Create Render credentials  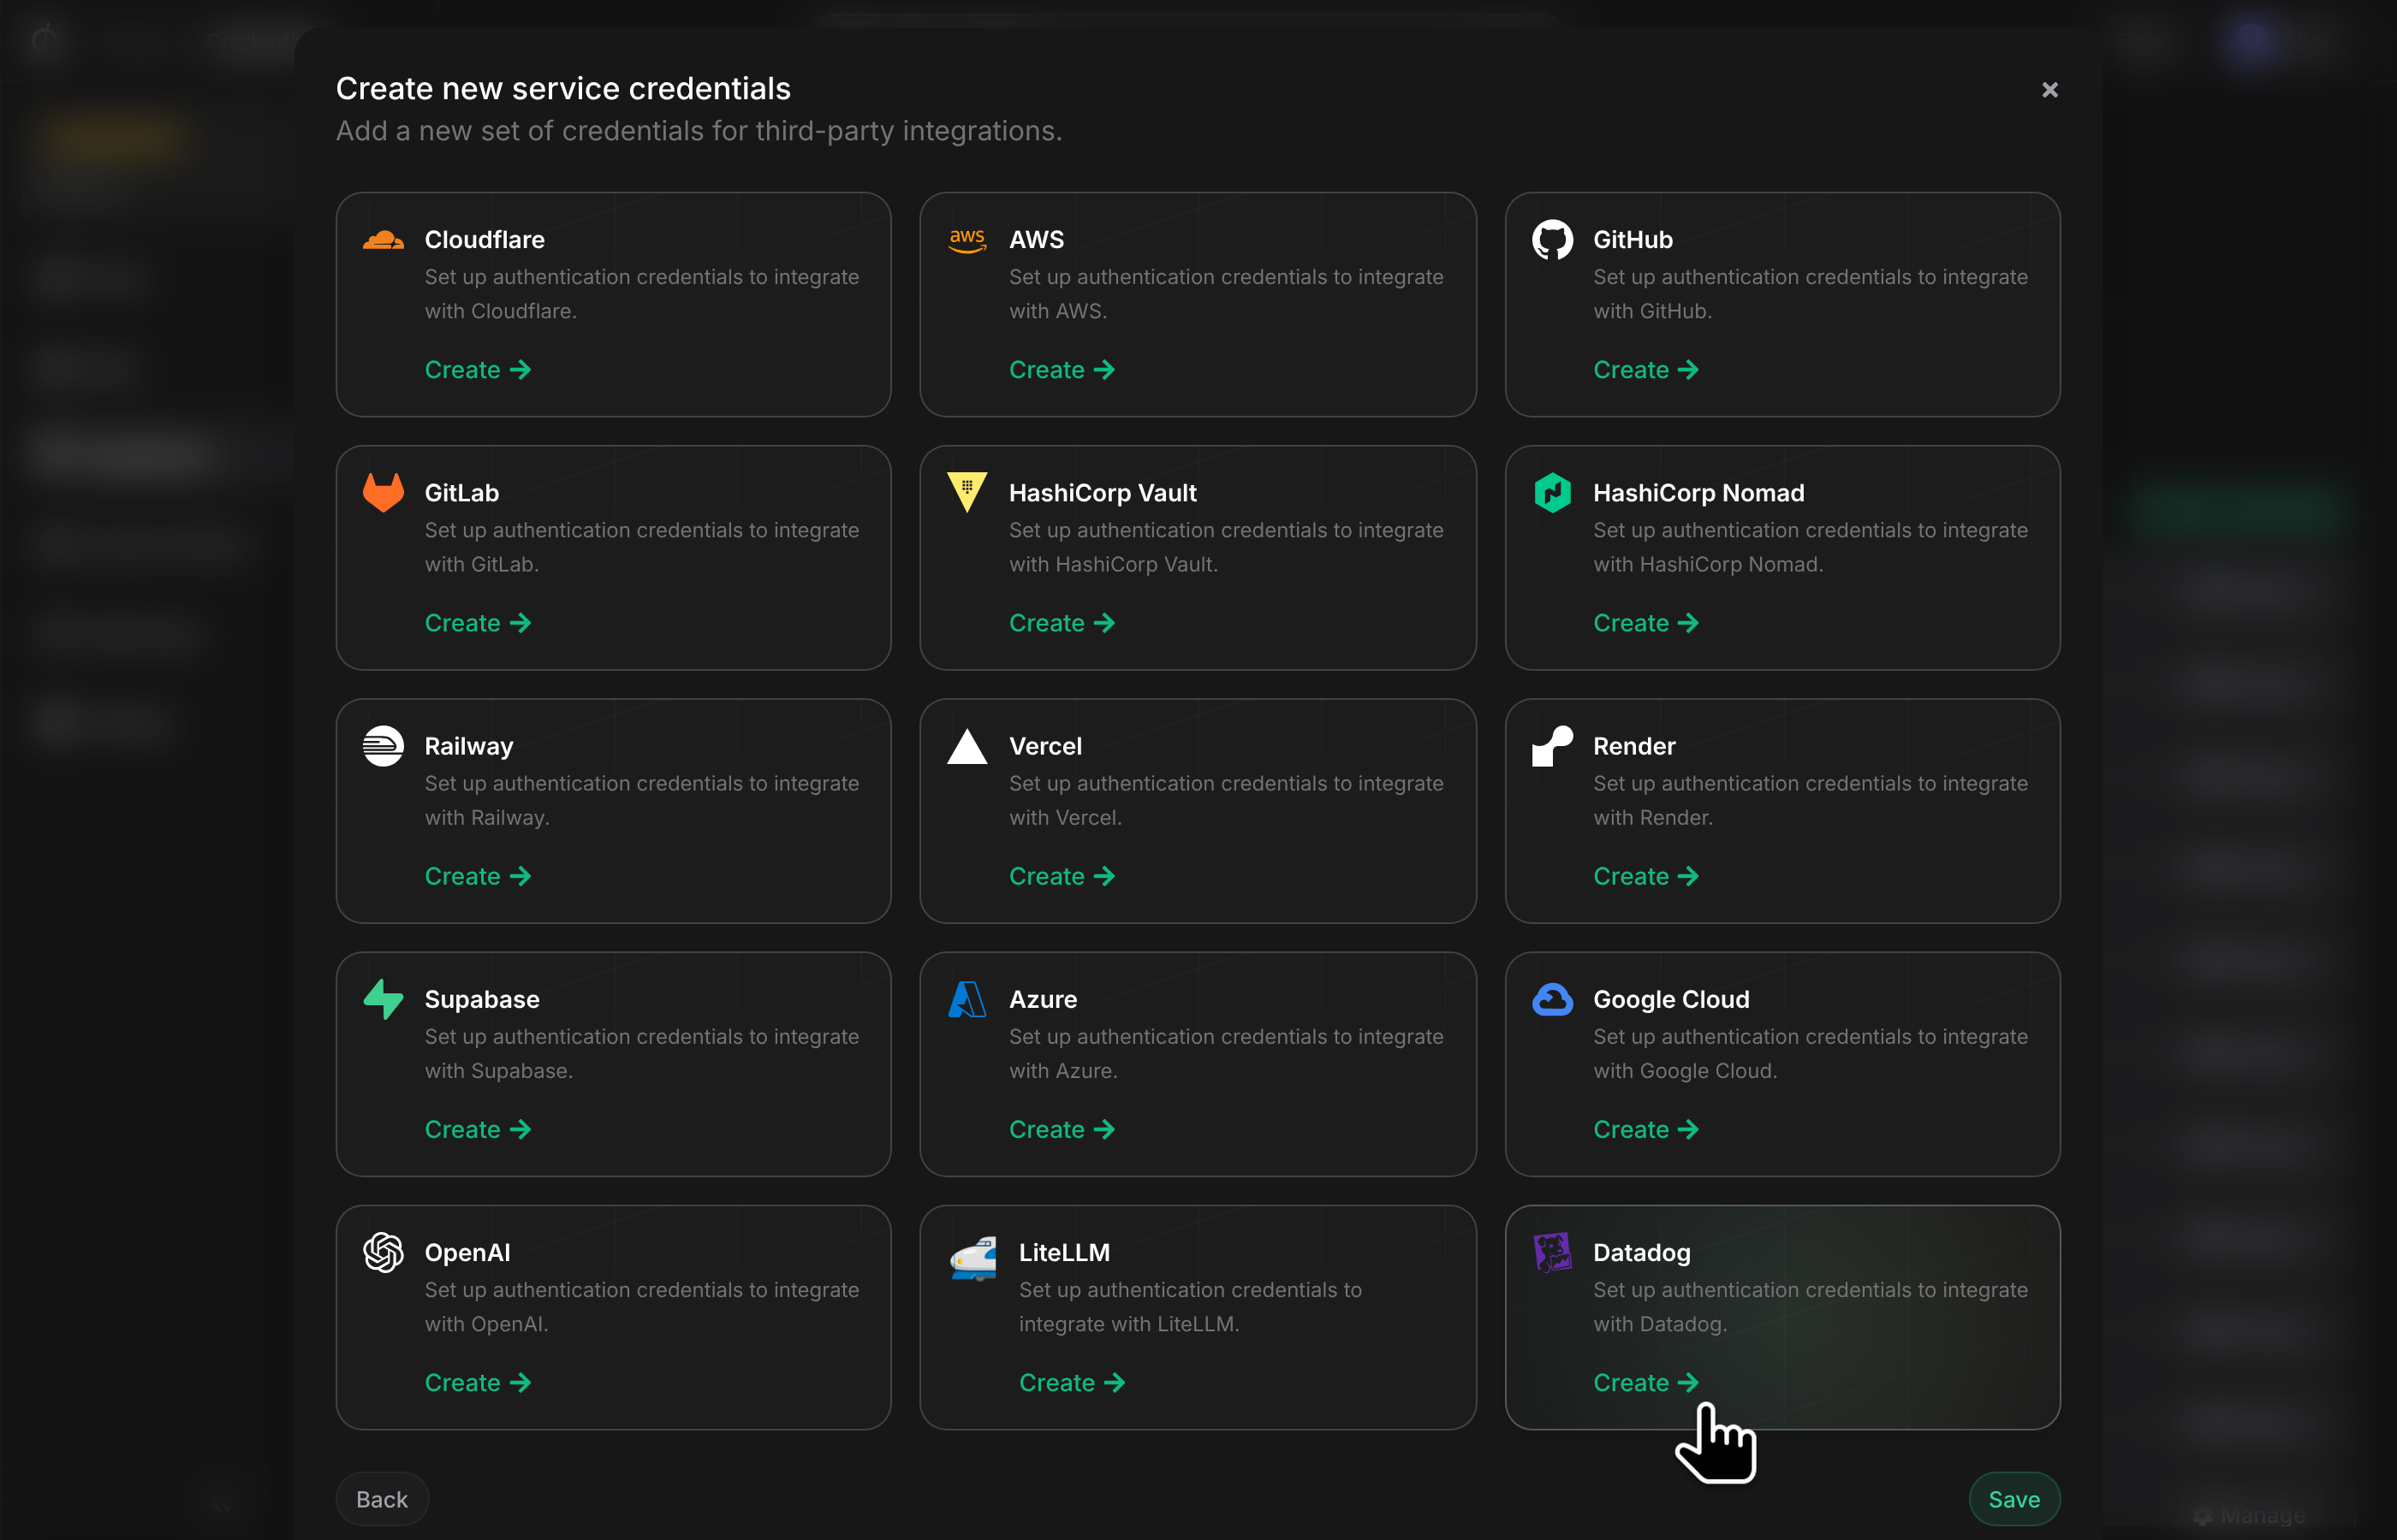[x=1645, y=876]
